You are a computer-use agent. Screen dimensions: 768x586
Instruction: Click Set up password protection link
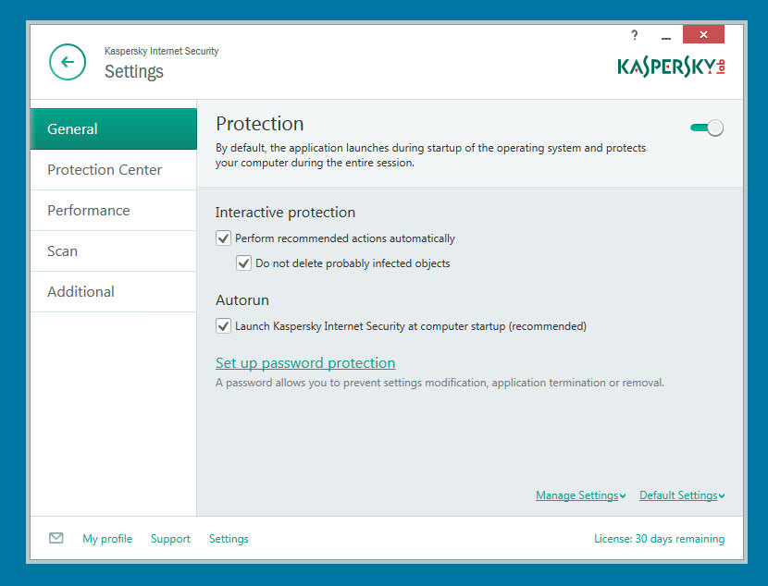click(x=305, y=363)
